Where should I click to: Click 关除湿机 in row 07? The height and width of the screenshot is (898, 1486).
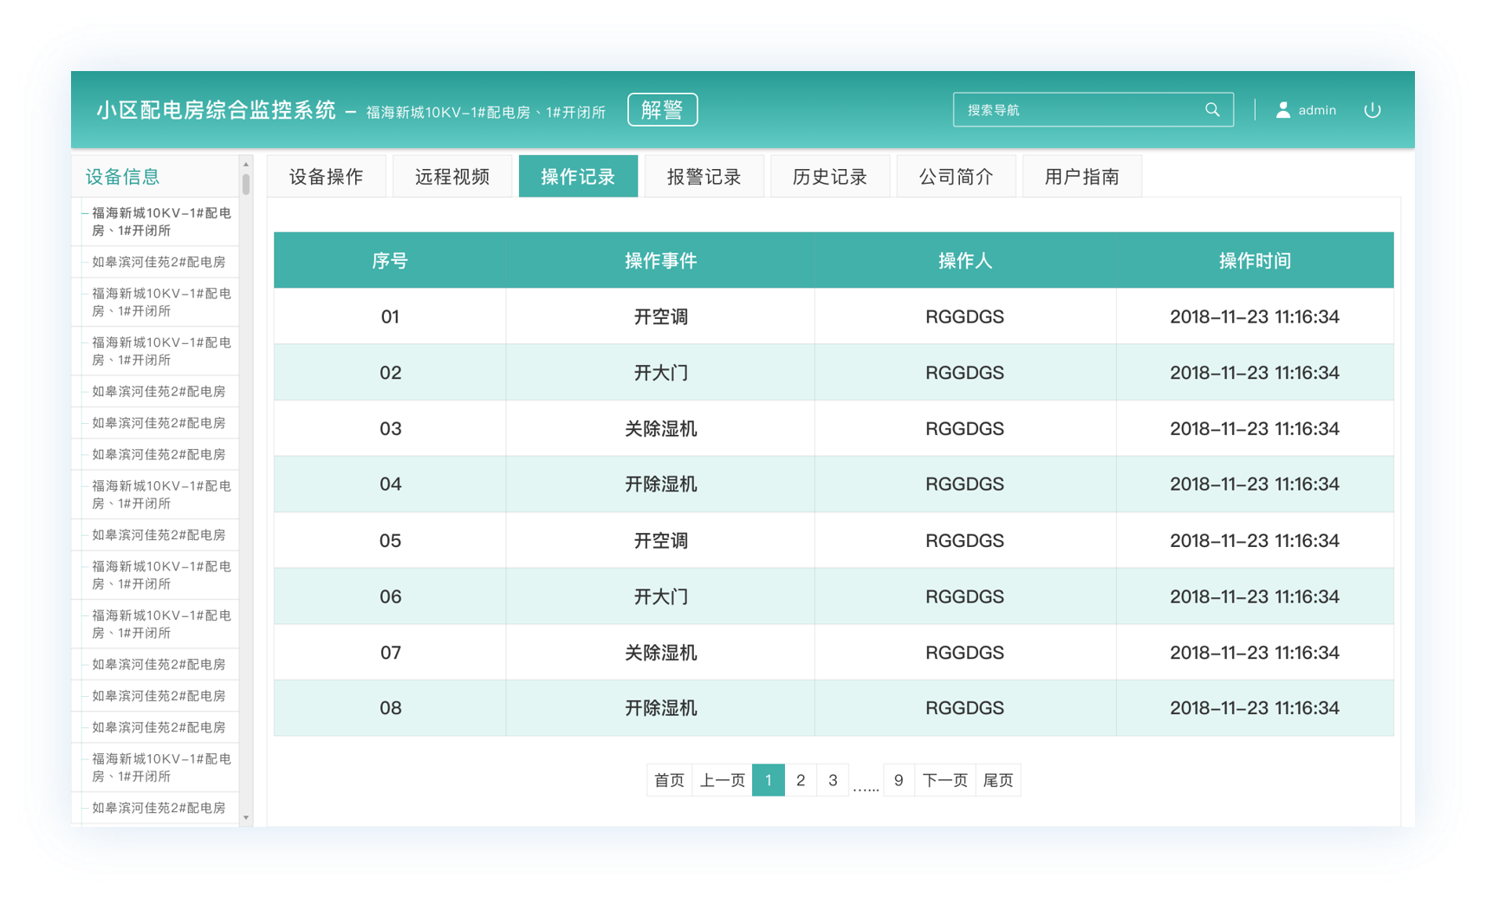click(x=661, y=653)
